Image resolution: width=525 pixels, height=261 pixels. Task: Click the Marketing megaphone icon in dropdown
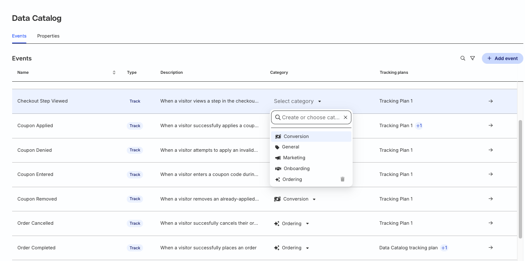[x=278, y=158]
